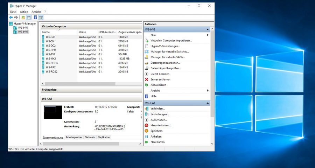Sort by the Phase column header
The width and height of the screenshot is (315, 168).
click(87, 32)
